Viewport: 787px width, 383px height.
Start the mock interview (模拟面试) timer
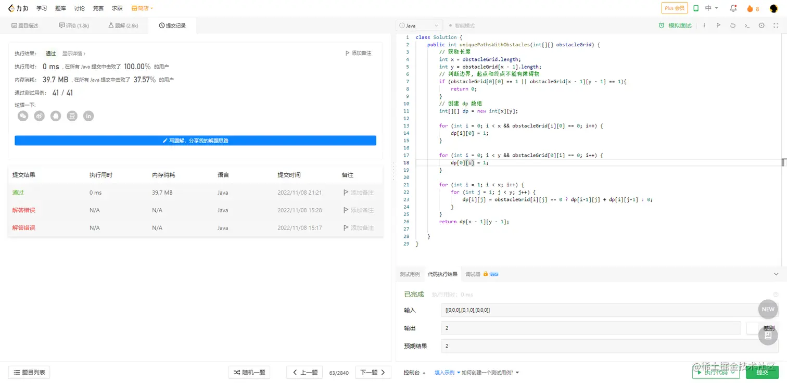pyautogui.click(x=675, y=25)
